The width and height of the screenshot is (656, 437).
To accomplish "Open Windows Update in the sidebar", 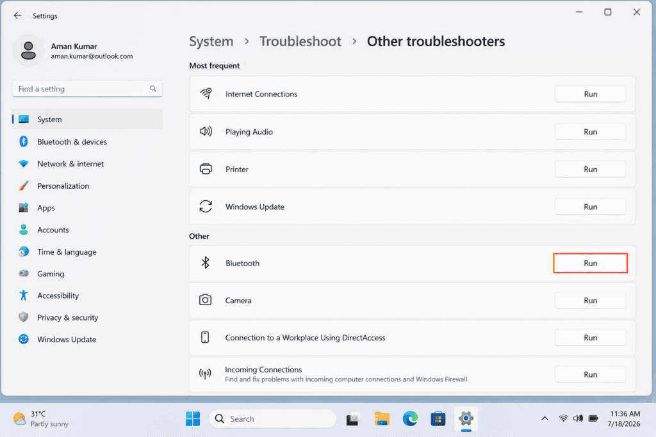I will [x=87, y=339].
